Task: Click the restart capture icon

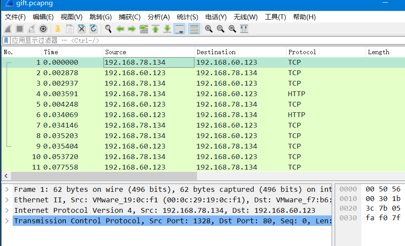Action: coord(31,29)
